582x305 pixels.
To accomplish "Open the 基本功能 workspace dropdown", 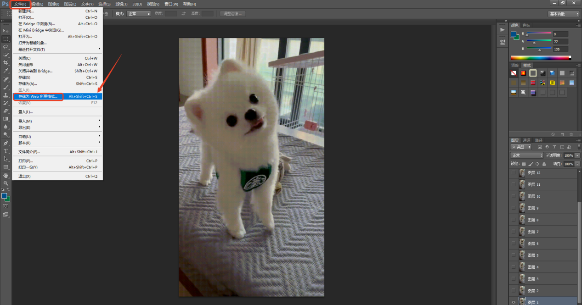I will [x=564, y=14].
